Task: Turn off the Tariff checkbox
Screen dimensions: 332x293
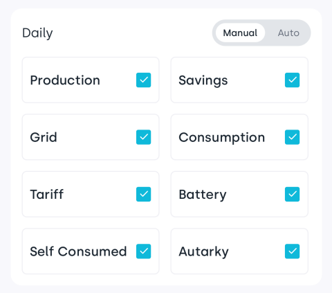Action: click(143, 194)
